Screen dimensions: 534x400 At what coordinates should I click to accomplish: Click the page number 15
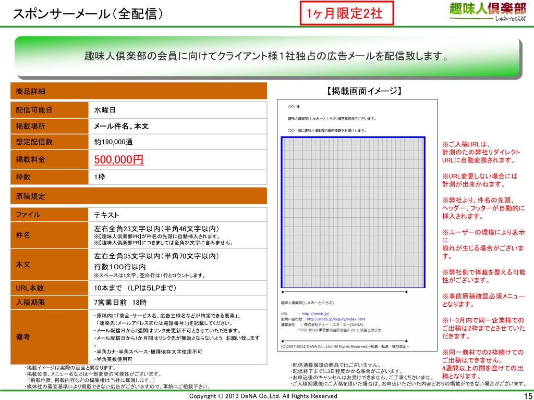pos(527,396)
